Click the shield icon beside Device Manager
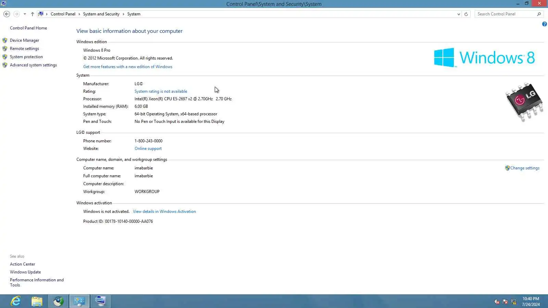The width and height of the screenshot is (548, 308). [x=5, y=40]
